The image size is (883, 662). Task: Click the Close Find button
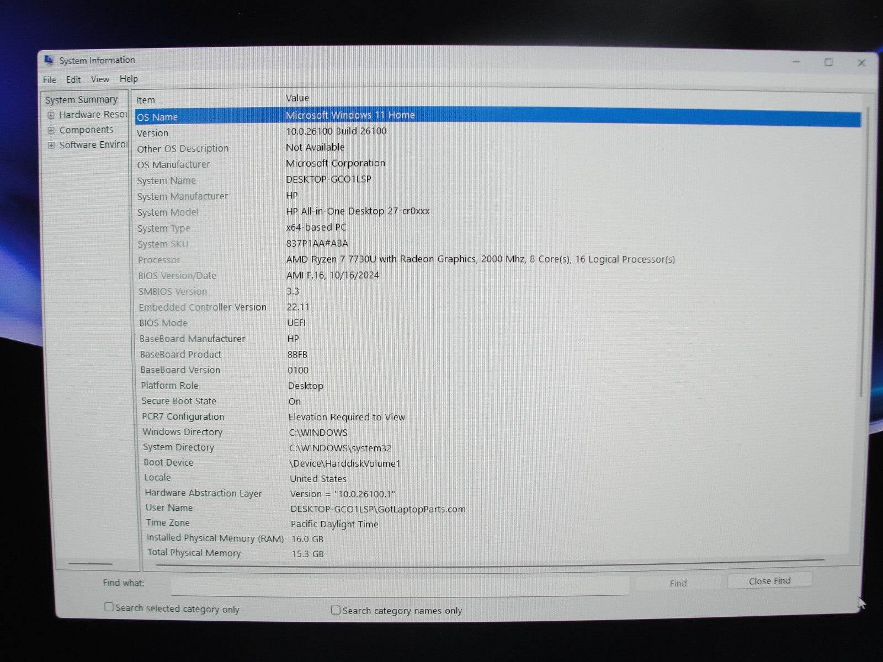click(x=769, y=581)
